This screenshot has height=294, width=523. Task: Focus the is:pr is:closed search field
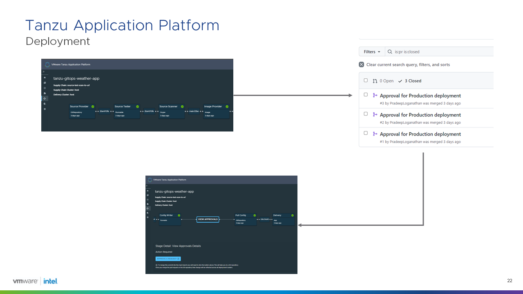pos(439,52)
